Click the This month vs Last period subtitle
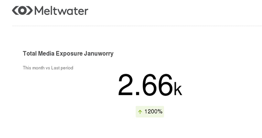The width and height of the screenshot is (262, 138). [48, 68]
